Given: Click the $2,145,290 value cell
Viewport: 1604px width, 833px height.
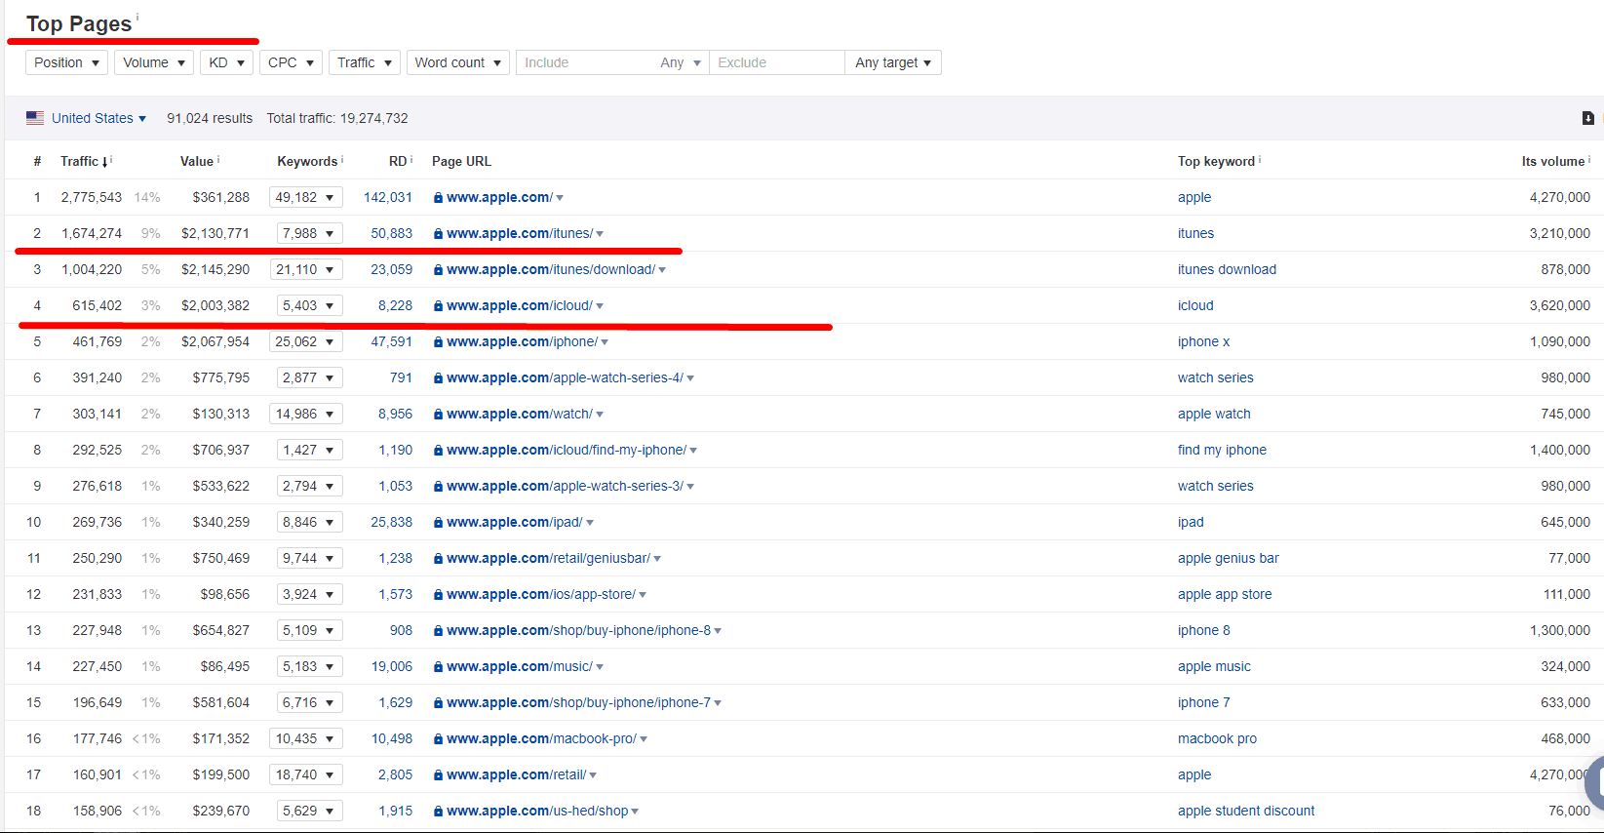Looking at the screenshot, I should (215, 269).
